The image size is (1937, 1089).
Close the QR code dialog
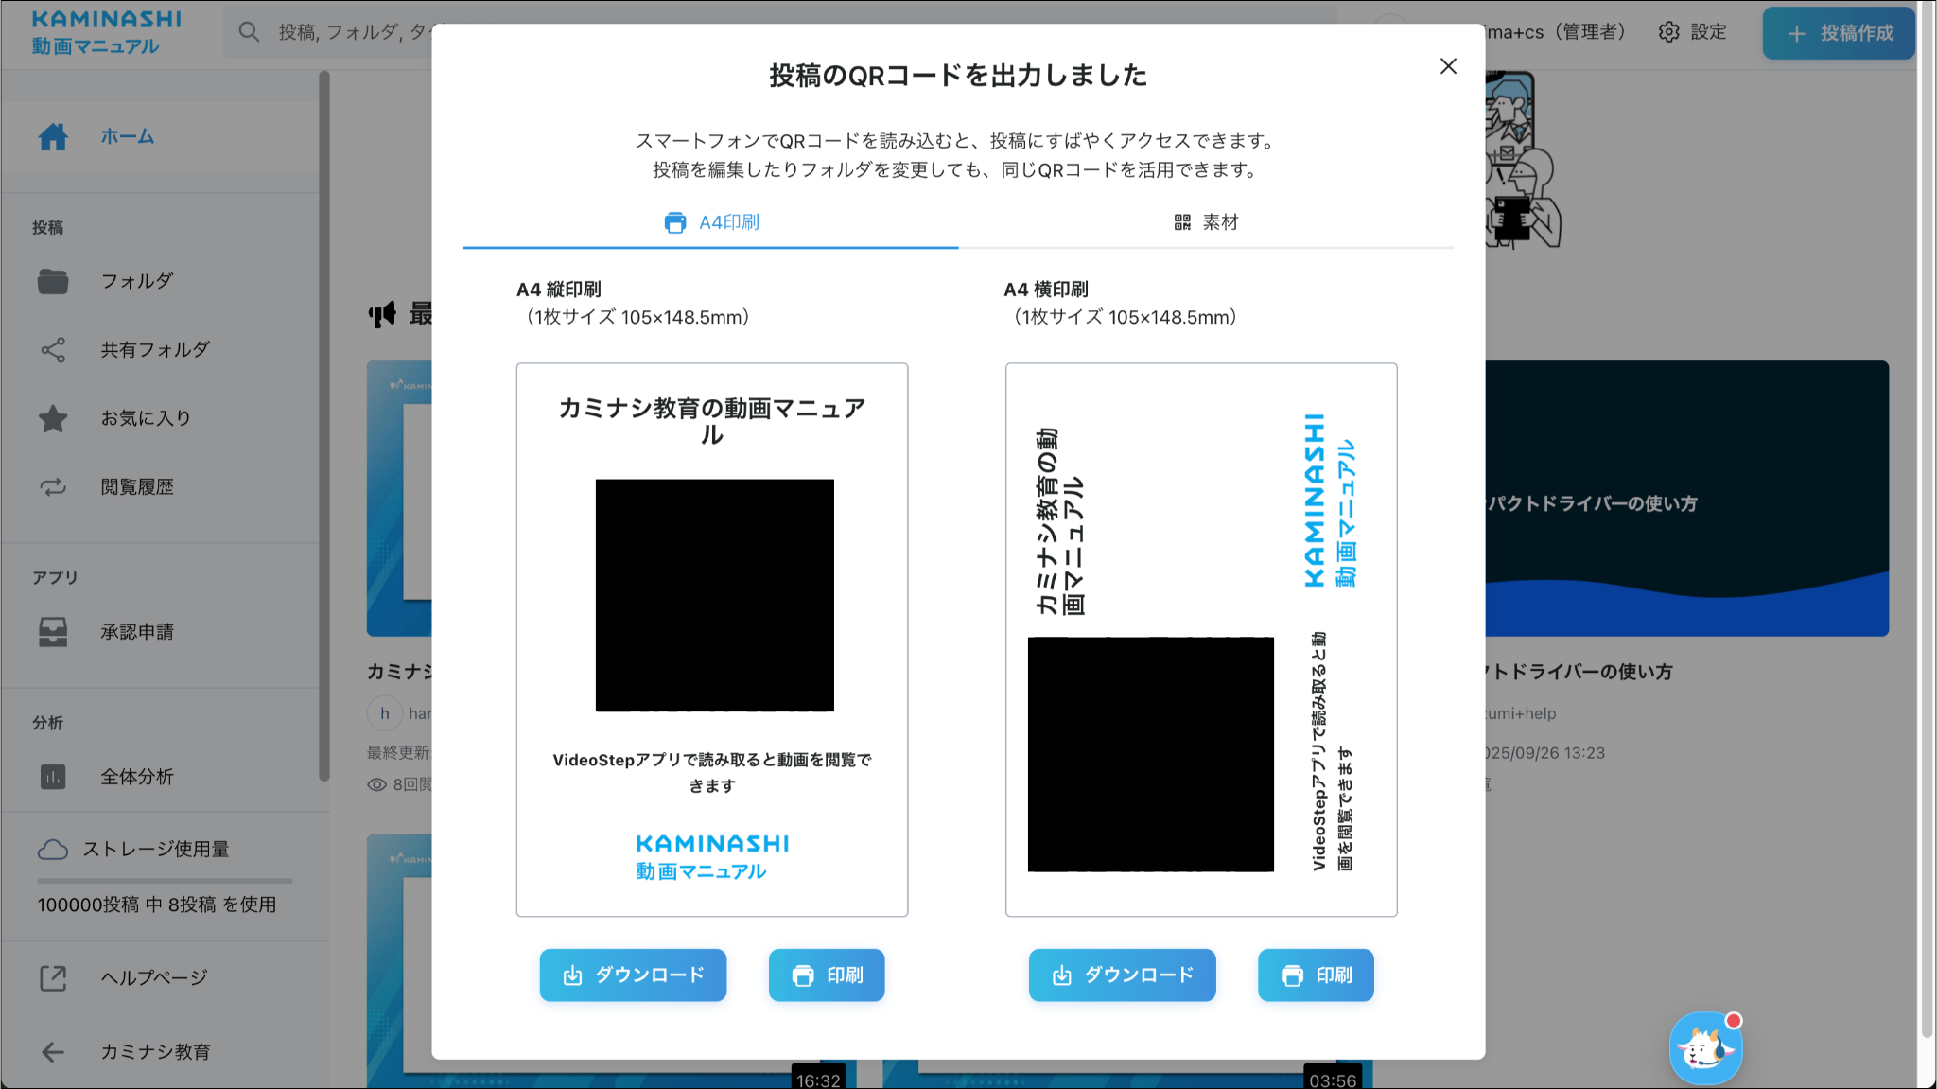tap(1448, 66)
